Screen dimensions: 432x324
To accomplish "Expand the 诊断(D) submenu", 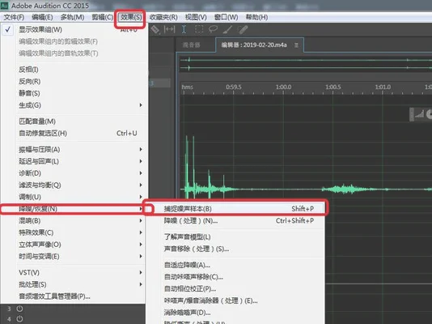I will (x=74, y=173).
